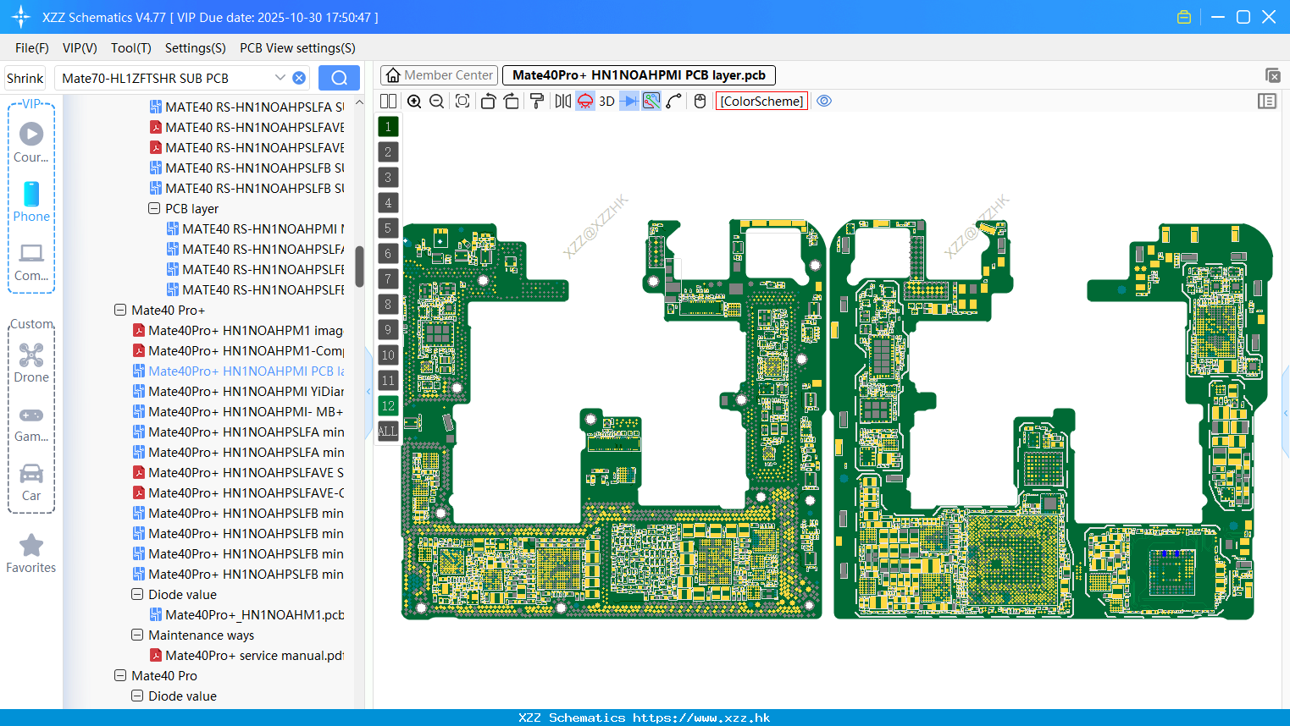Select the Game console category
The height and width of the screenshot is (726, 1290).
(x=31, y=423)
